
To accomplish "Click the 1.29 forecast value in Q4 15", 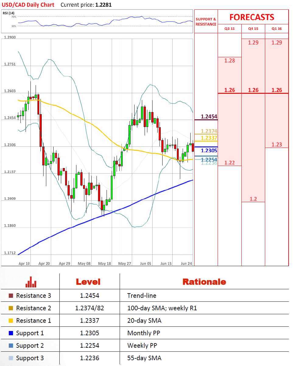I will point(253,43).
